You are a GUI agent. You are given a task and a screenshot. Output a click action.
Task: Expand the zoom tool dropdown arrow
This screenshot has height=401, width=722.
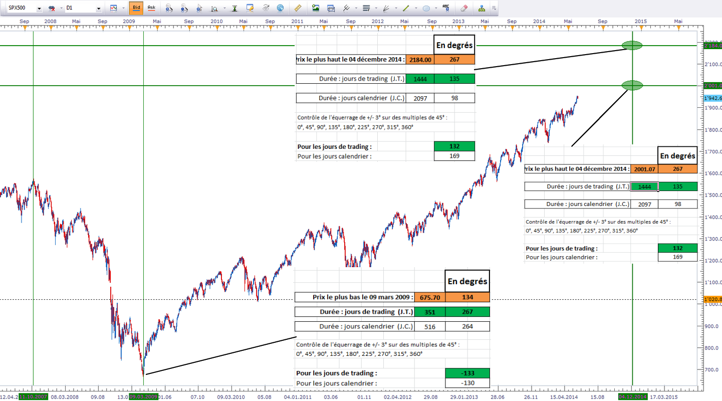coord(224,9)
